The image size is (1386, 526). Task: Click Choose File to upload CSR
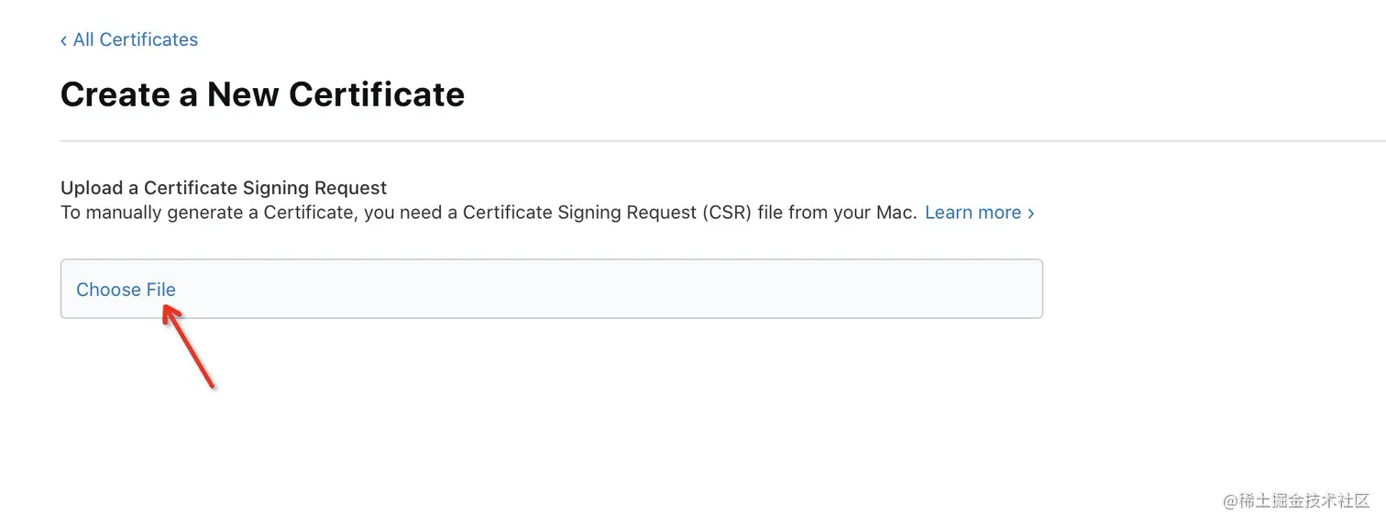(x=126, y=290)
